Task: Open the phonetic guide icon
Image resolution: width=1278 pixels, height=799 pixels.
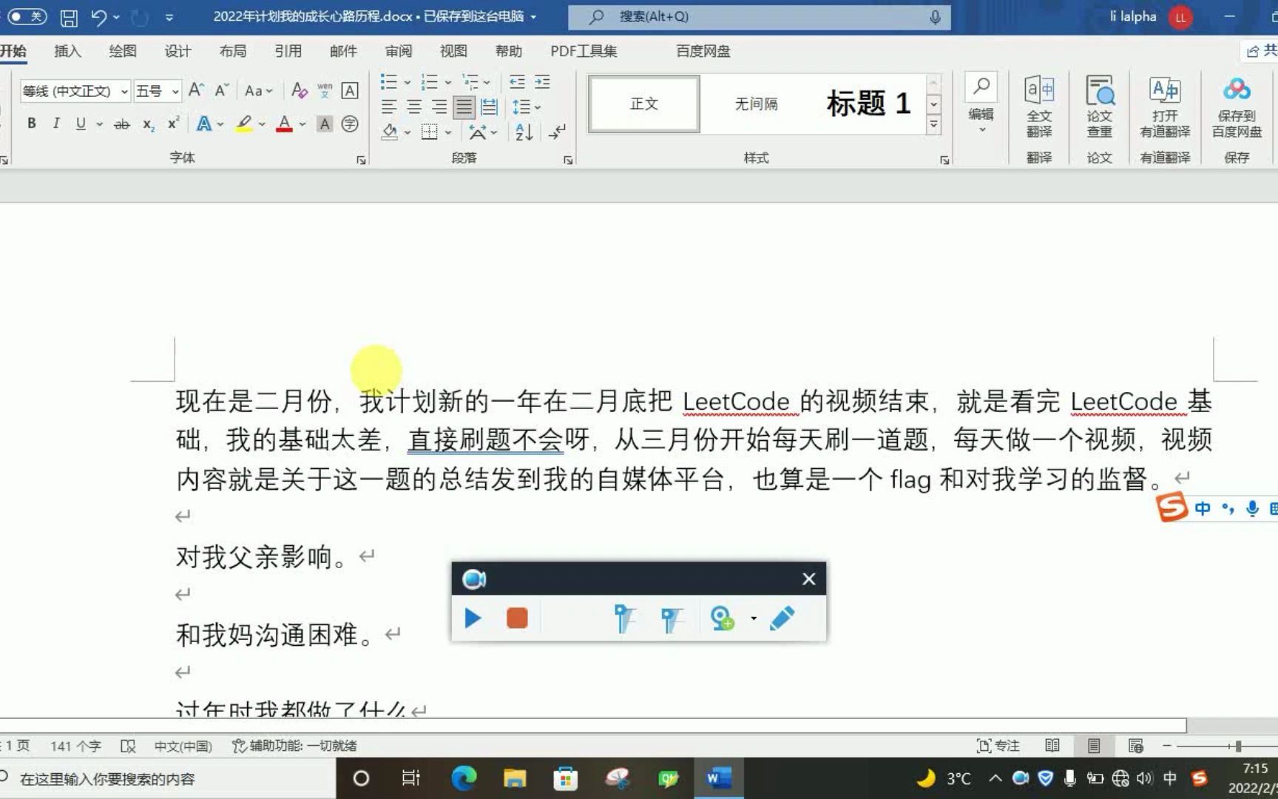Action: (x=324, y=90)
